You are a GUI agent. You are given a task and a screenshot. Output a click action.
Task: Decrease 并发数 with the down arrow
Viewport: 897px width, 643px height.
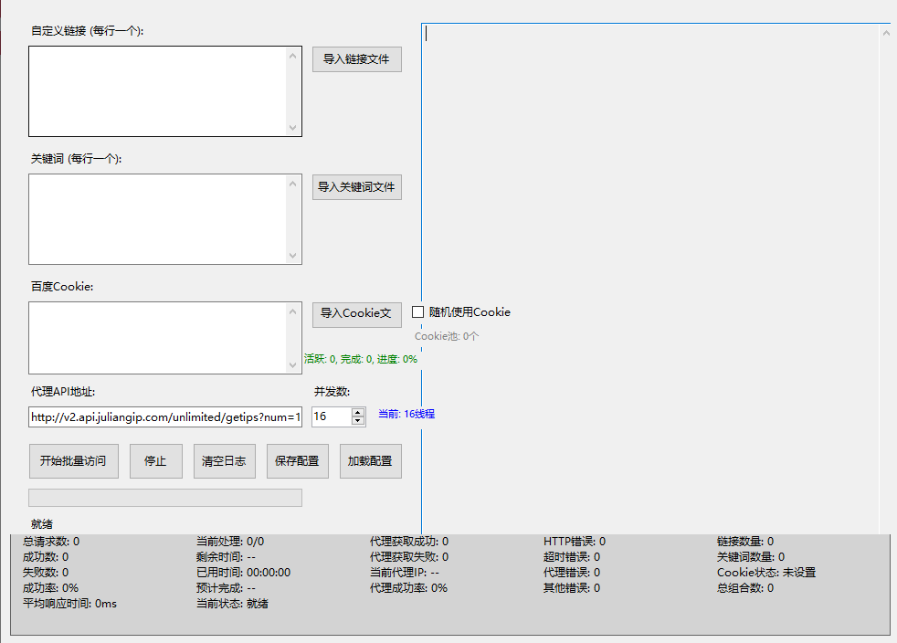(358, 421)
